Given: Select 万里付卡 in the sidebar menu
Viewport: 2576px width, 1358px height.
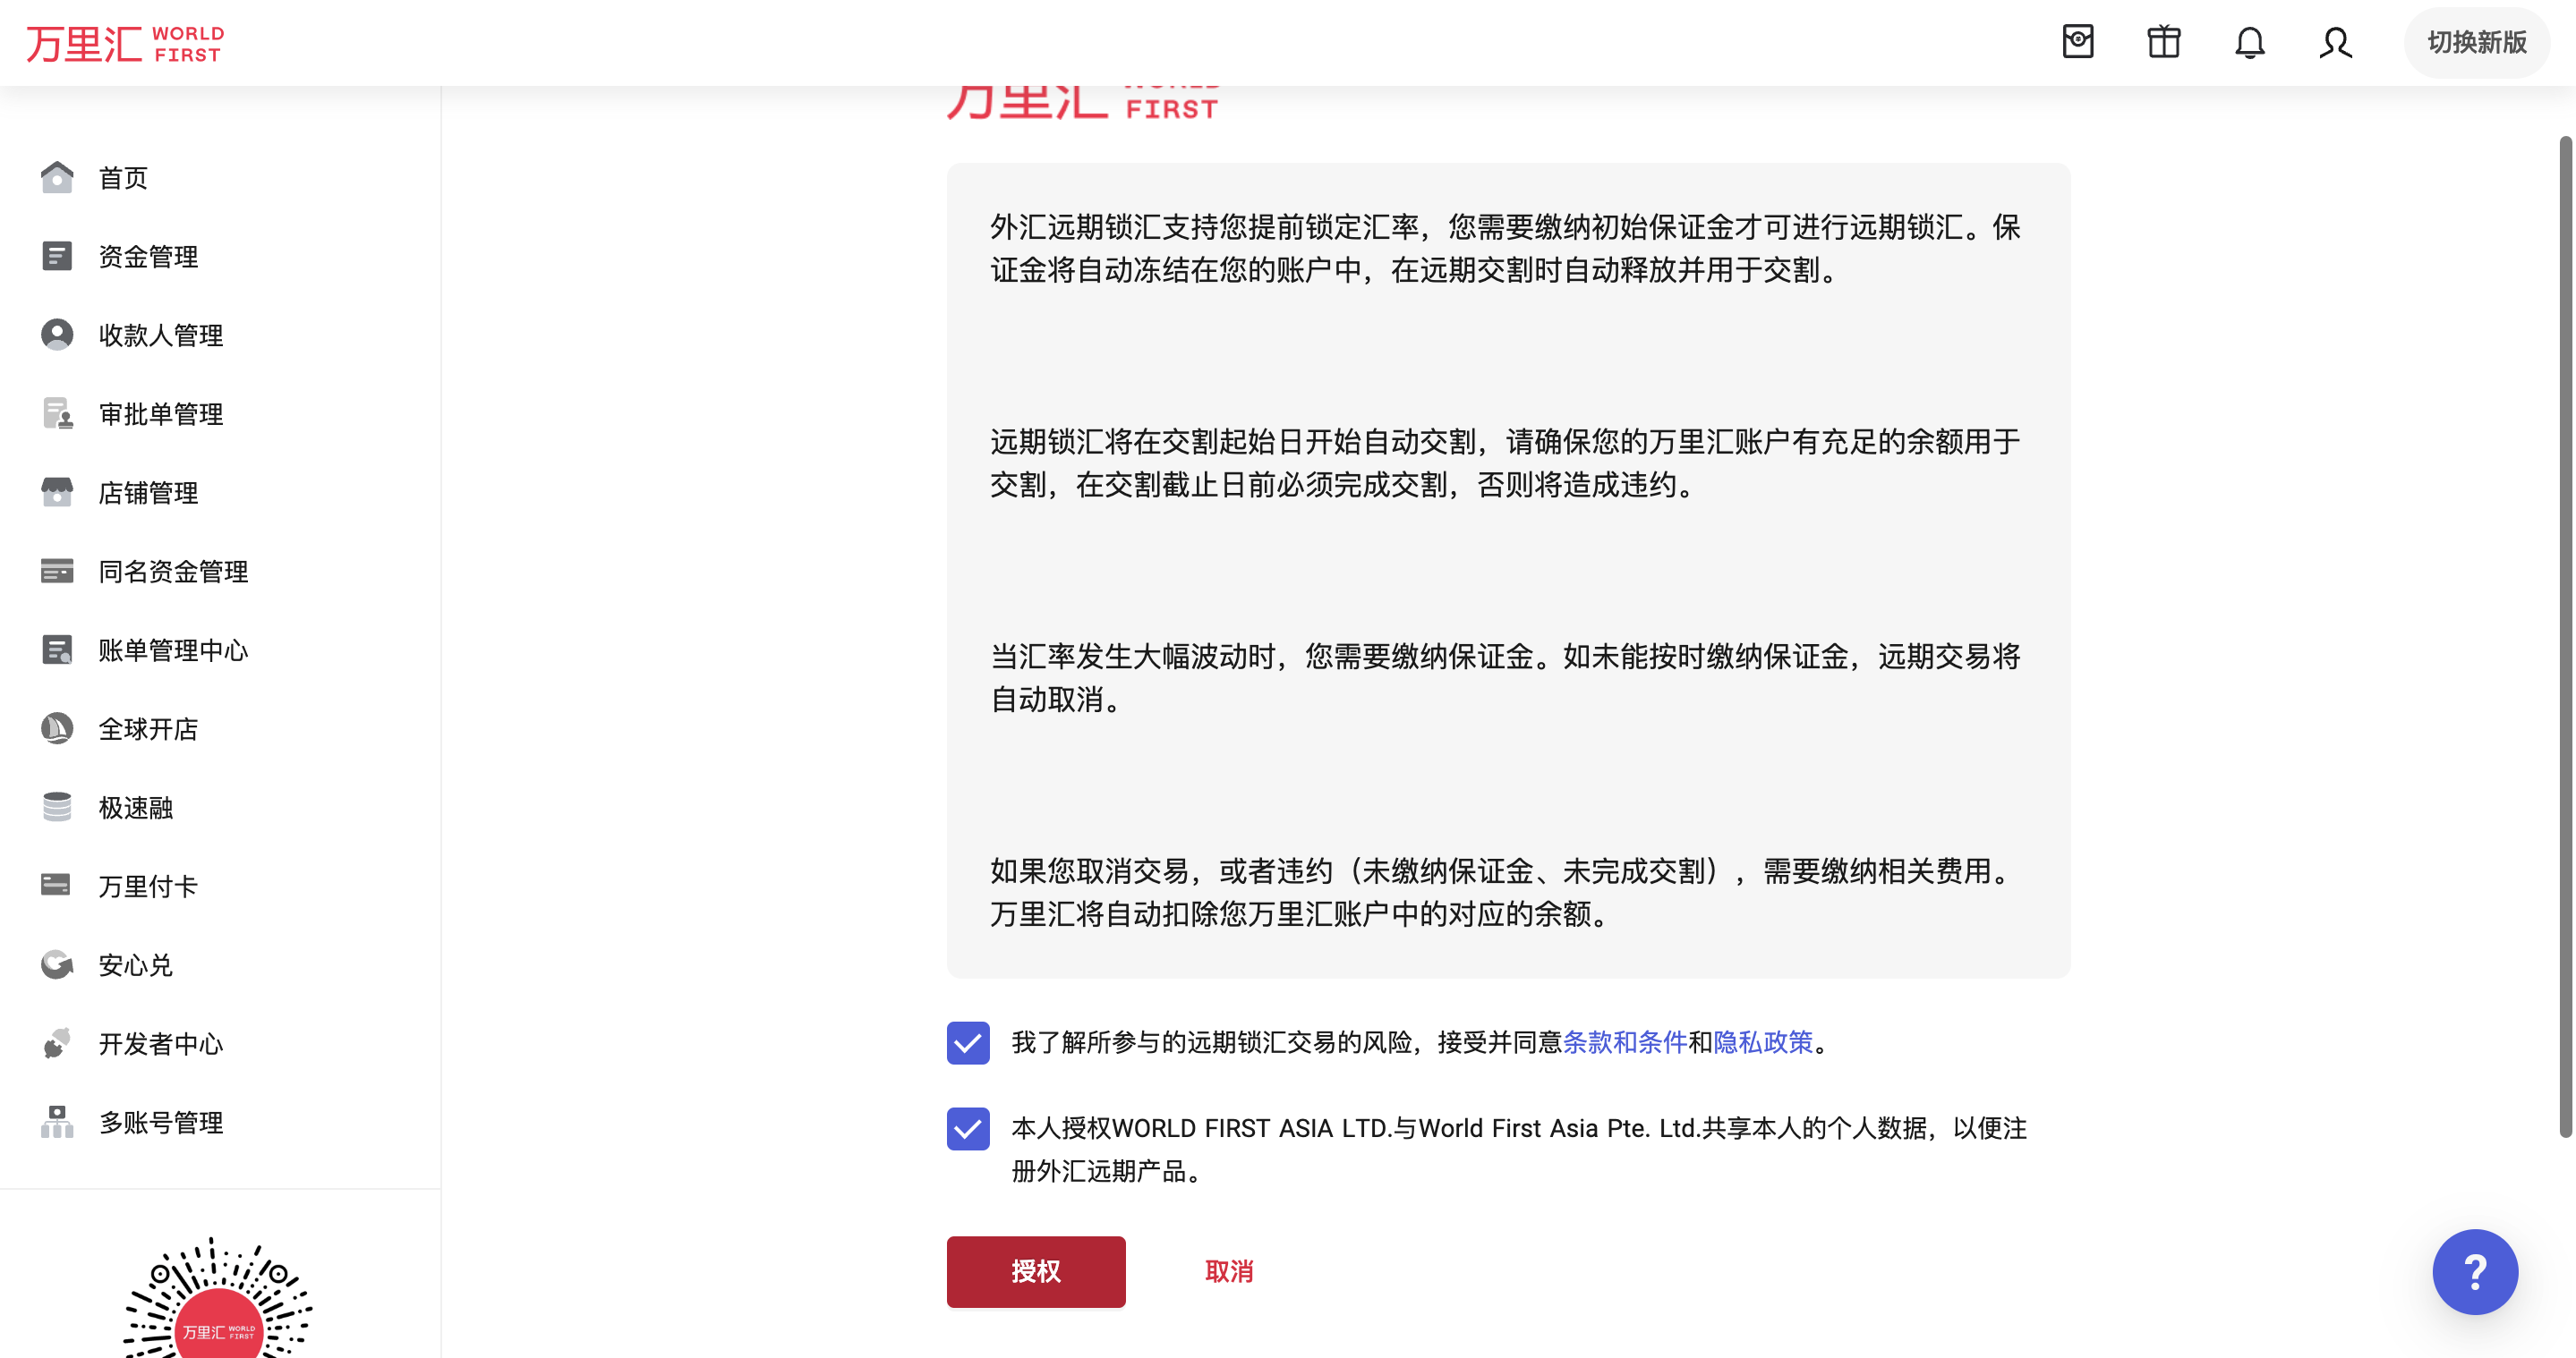Looking at the screenshot, I should [x=148, y=887].
